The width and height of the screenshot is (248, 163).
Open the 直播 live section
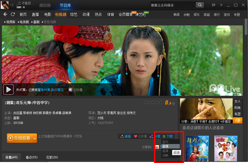35,14
